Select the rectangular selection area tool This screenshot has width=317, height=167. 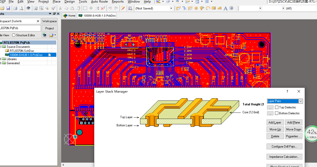85,8
